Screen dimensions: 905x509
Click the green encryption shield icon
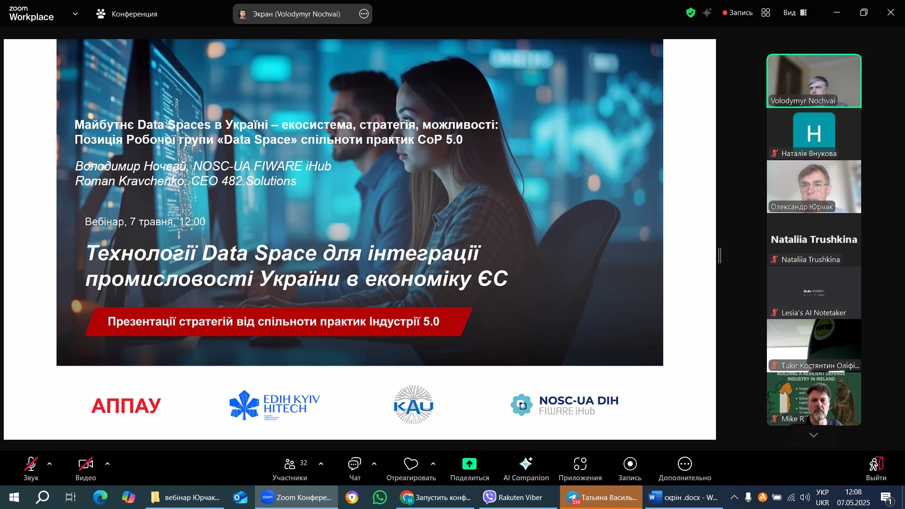tap(691, 13)
